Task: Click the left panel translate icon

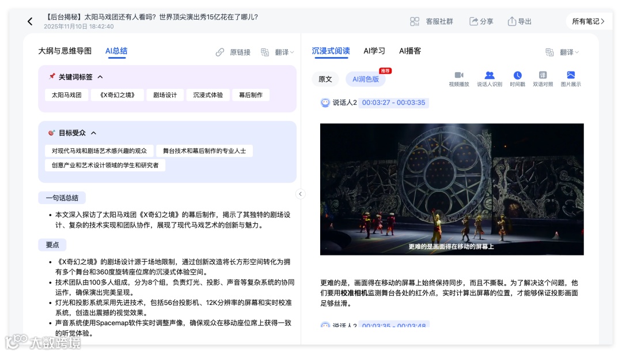Action: pos(265,52)
